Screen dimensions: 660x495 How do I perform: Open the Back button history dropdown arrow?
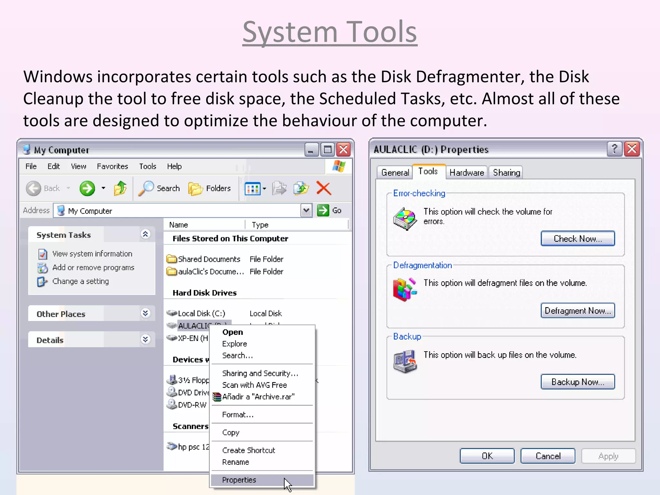point(68,188)
